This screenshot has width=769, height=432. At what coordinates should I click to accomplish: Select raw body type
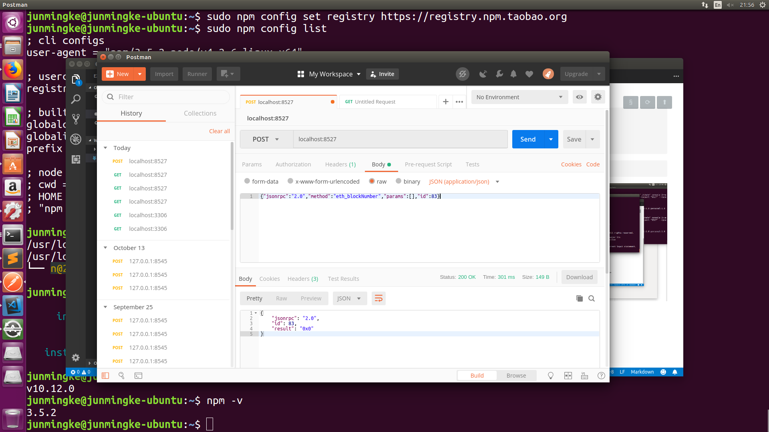[x=372, y=181]
